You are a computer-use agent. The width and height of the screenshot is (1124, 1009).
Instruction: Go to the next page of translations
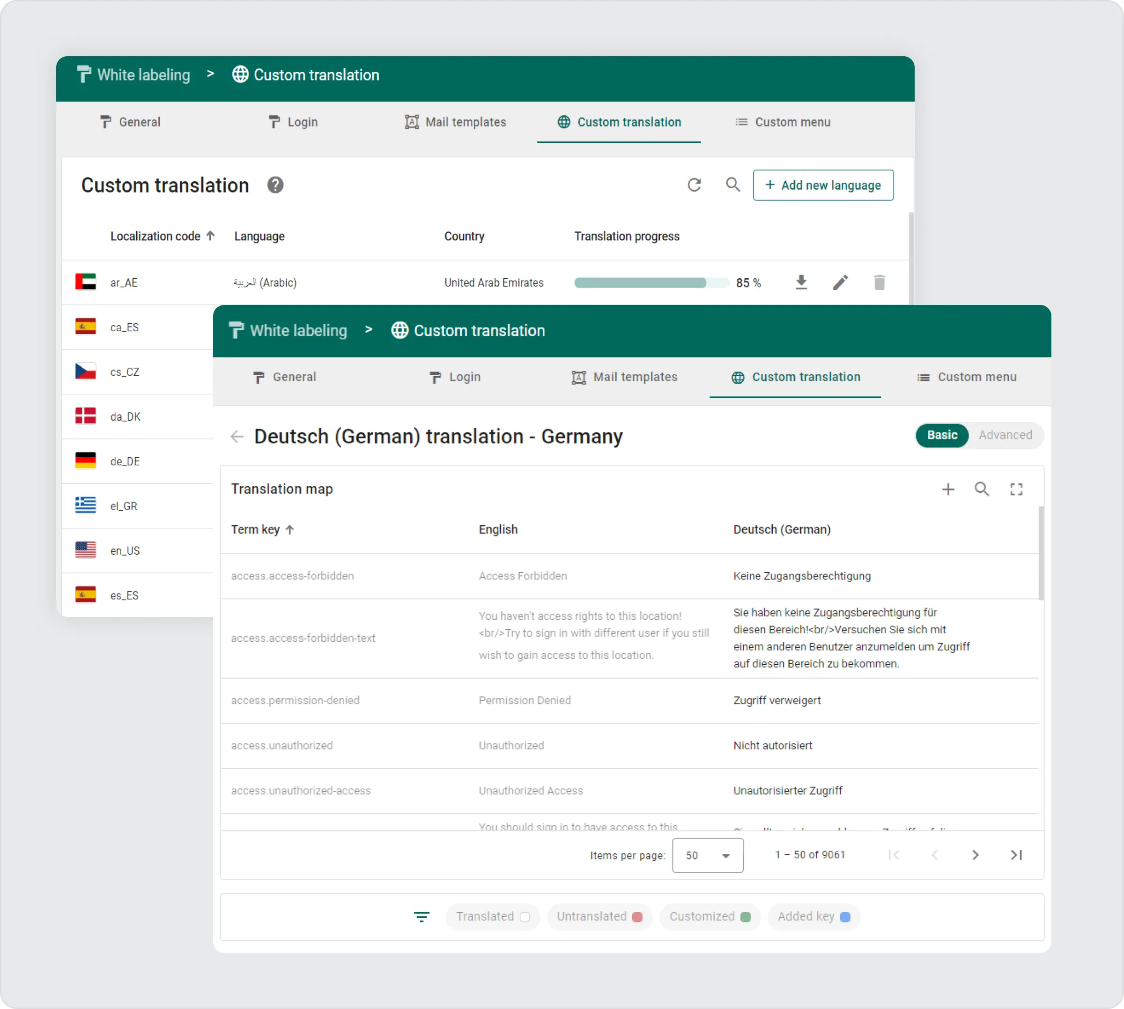point(975,855)
